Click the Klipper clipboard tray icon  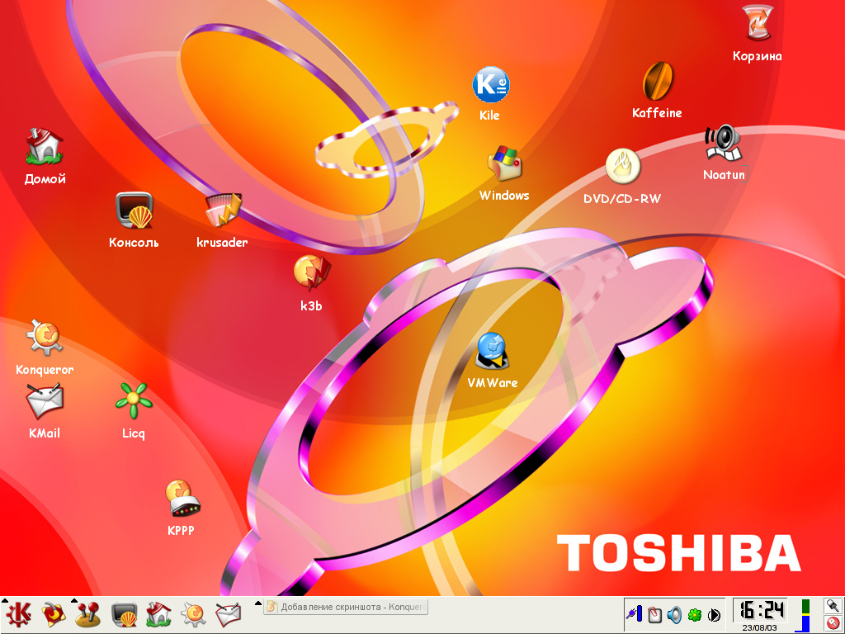pyautogui.click(x=654, y=614)
